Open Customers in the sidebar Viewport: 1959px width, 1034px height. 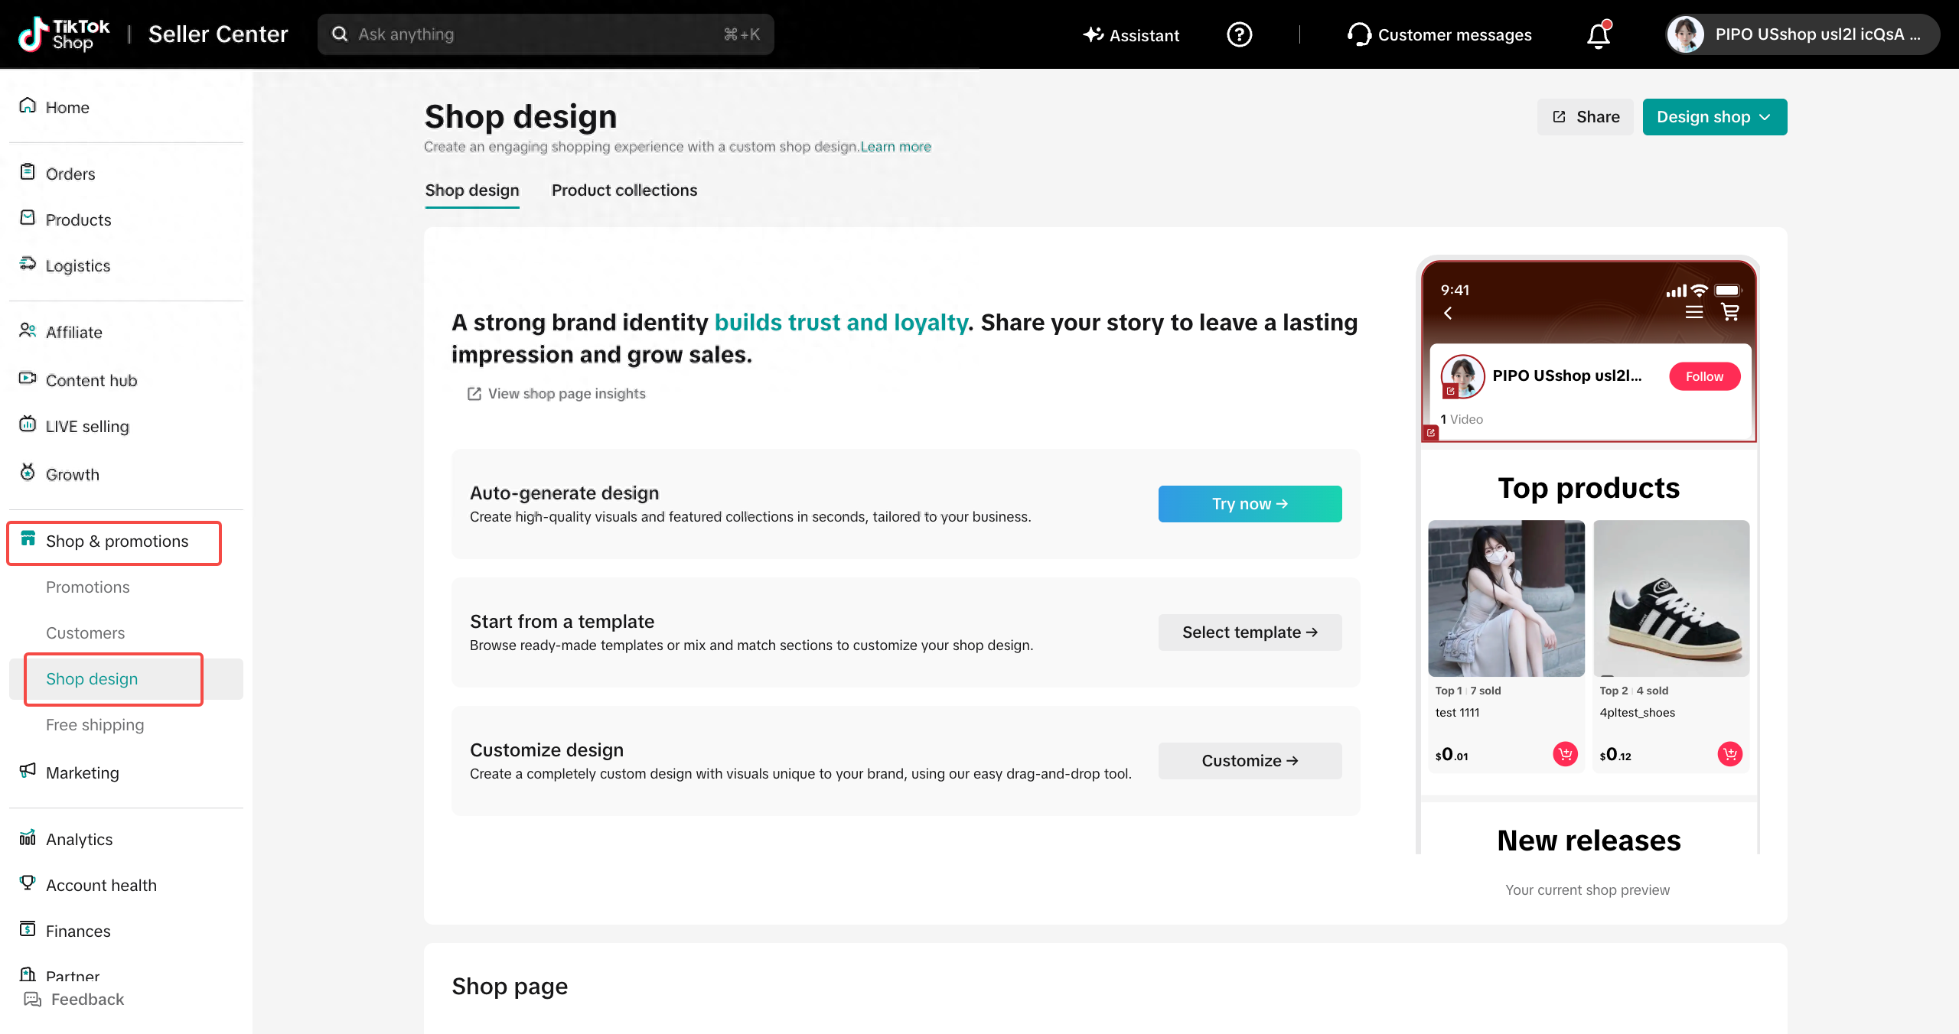(x=85, y=633)
